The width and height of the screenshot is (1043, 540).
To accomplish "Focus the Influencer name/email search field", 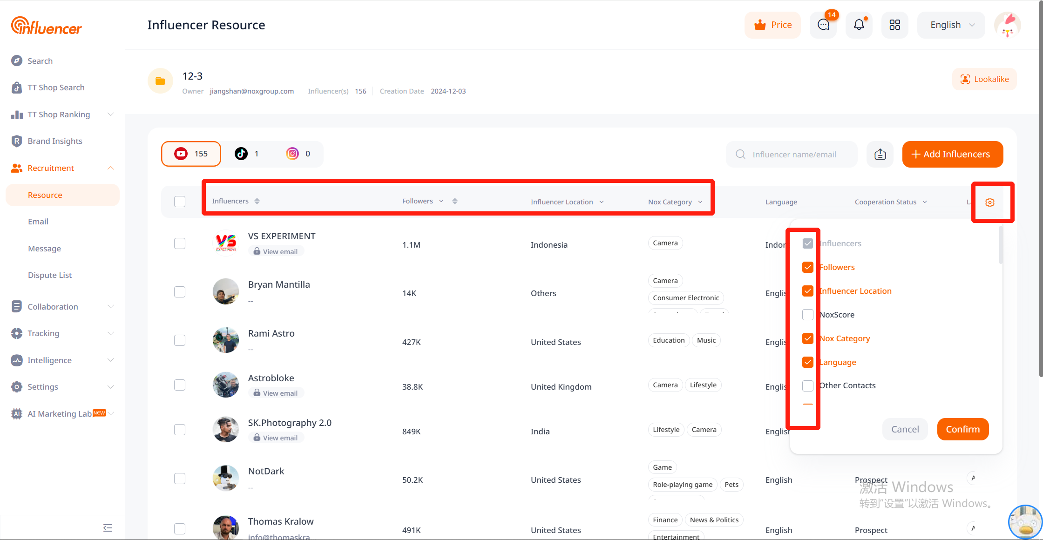I will 794,154.
